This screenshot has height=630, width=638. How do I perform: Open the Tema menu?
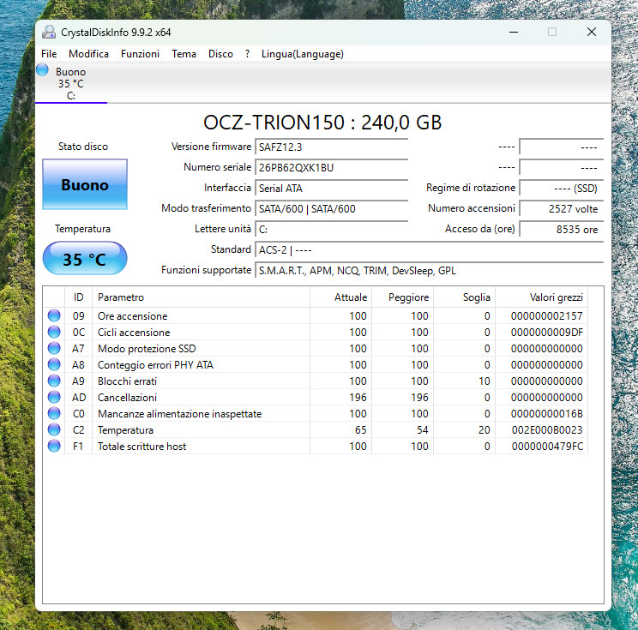(x=184, y=54)
